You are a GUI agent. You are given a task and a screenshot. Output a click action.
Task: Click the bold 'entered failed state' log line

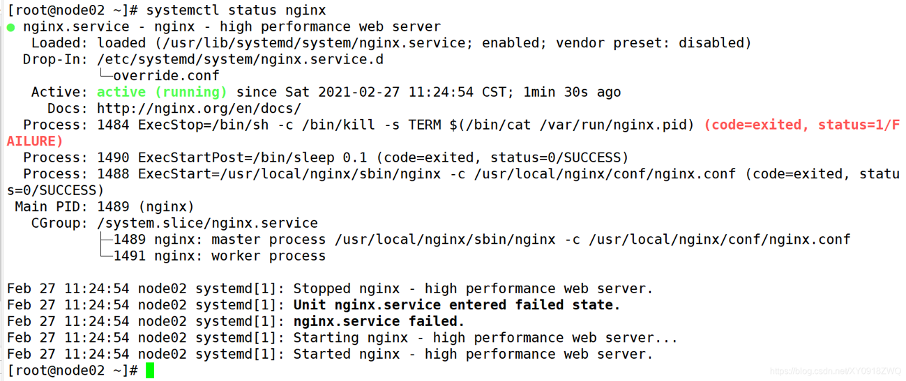(x=457, y=305)
